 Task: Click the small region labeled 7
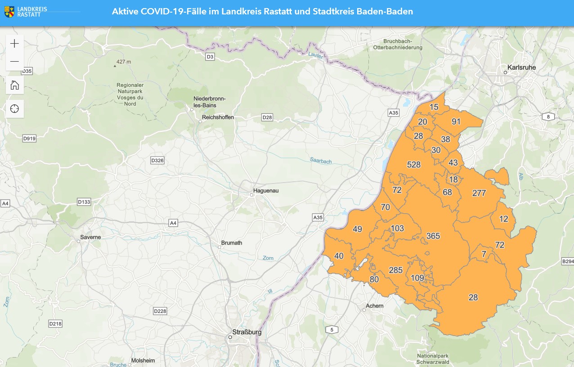click(484, 255)
